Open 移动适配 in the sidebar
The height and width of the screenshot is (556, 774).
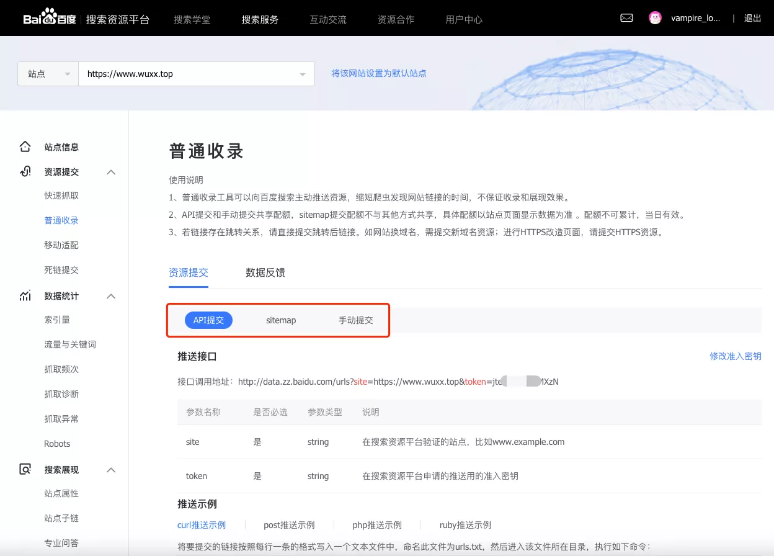(61, 245)
